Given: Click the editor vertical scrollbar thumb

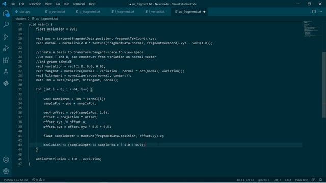Looking at the screenshot, I should click(x=324, y=85).
